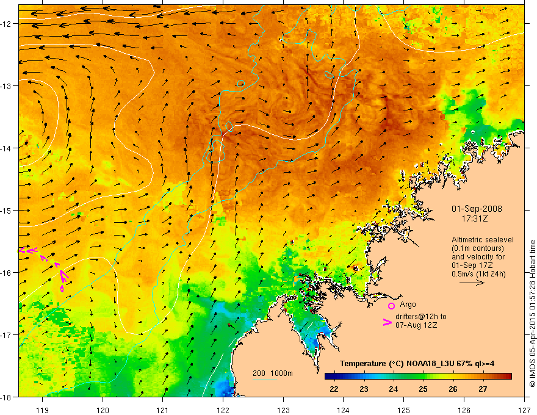Click the longitude axis label 127
The height and width of the screenshot is (415, 537).
524,410
